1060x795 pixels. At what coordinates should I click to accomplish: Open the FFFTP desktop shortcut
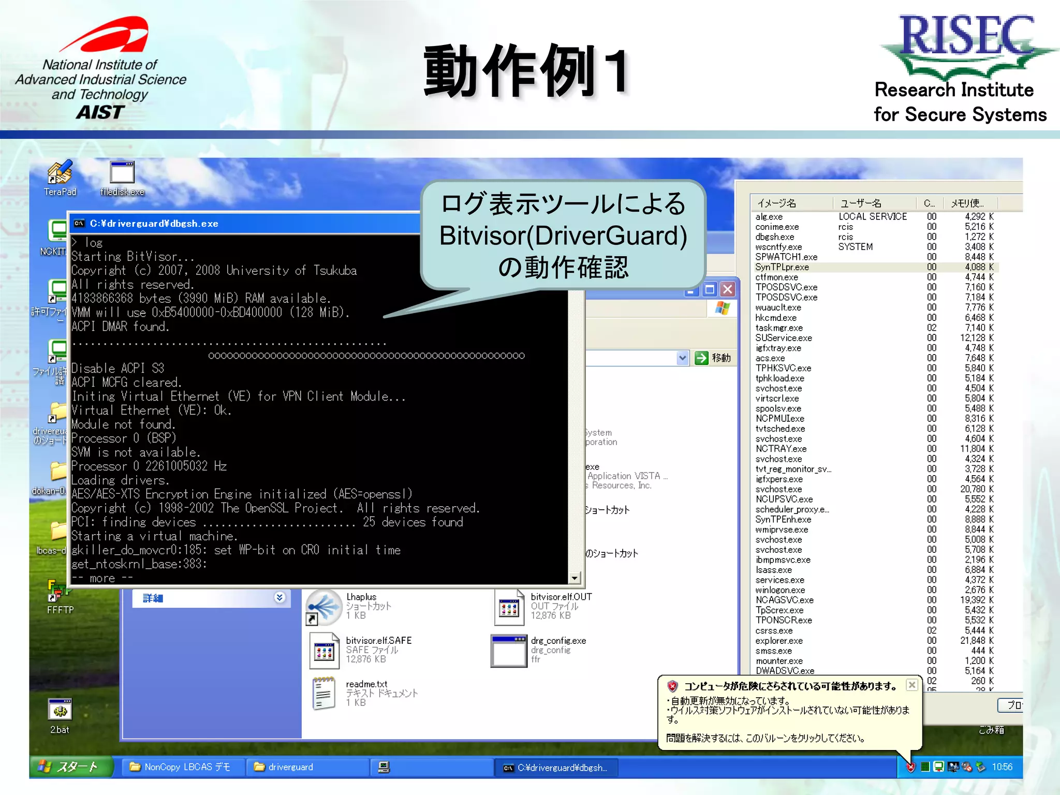[60, 596]
